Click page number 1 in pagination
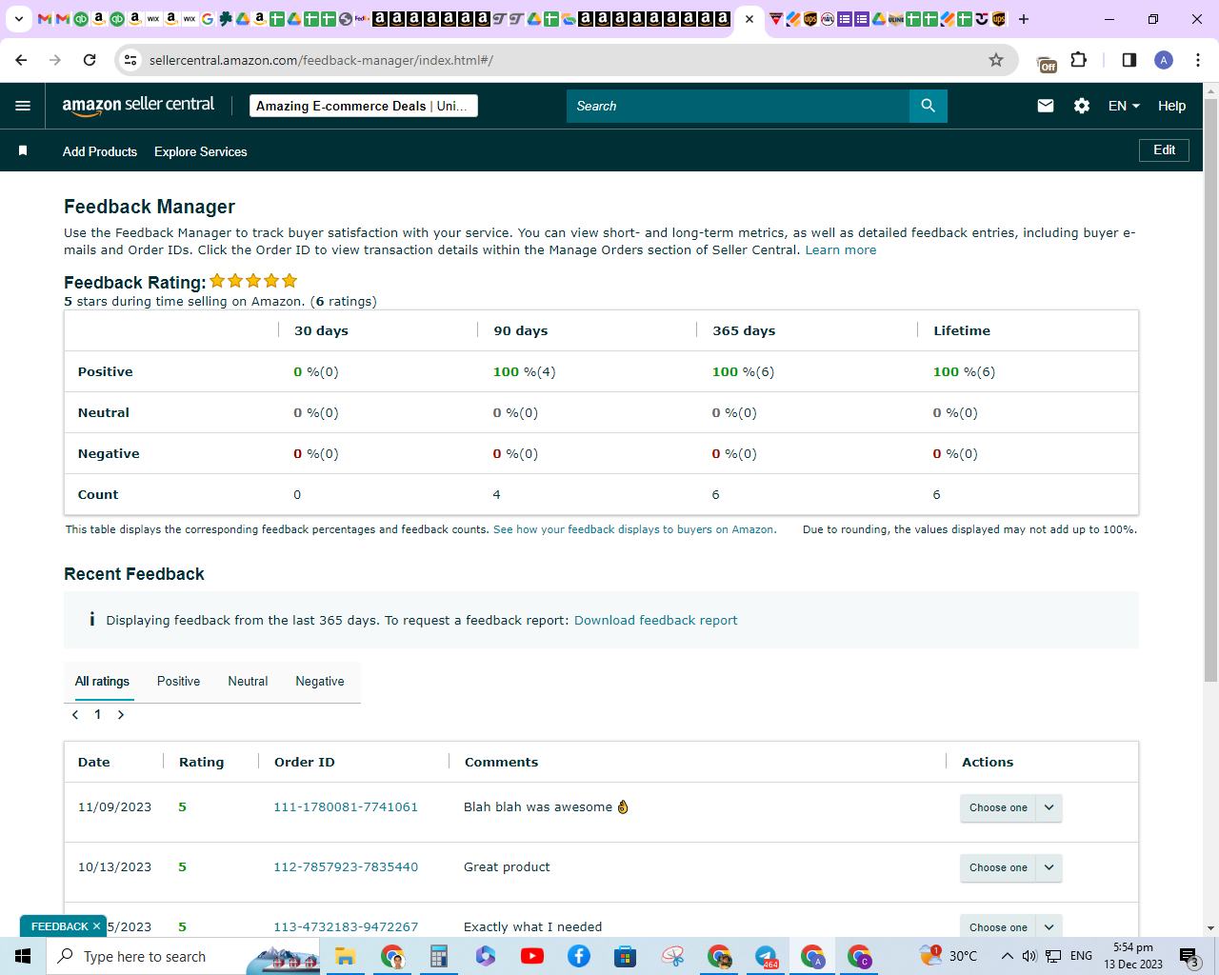Viewport: 1219px width, 975px height. pyautogui.click(x=97, y=715)
